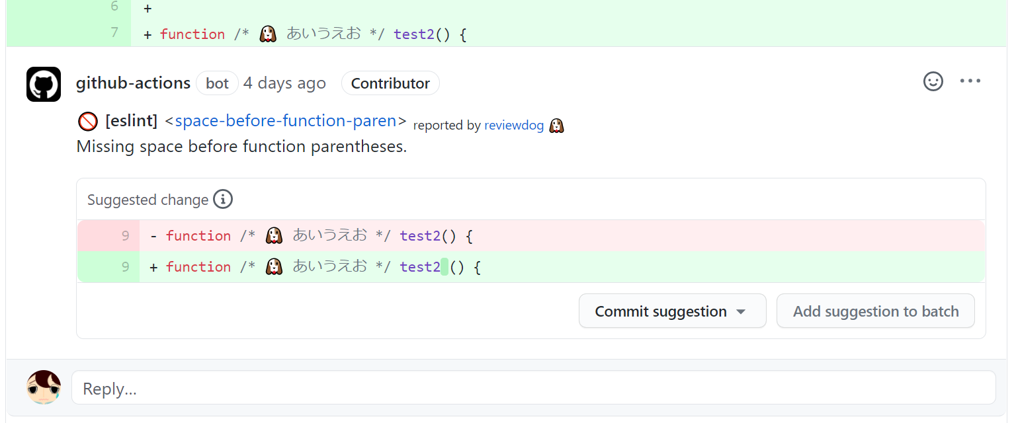Open the emoji reaction picker
Image resolution: width=1016 pixels, height=423 pixels.
point(933,81)
